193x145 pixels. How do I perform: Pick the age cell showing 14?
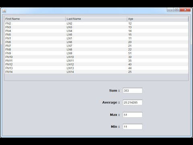click(x=158, y=31)
